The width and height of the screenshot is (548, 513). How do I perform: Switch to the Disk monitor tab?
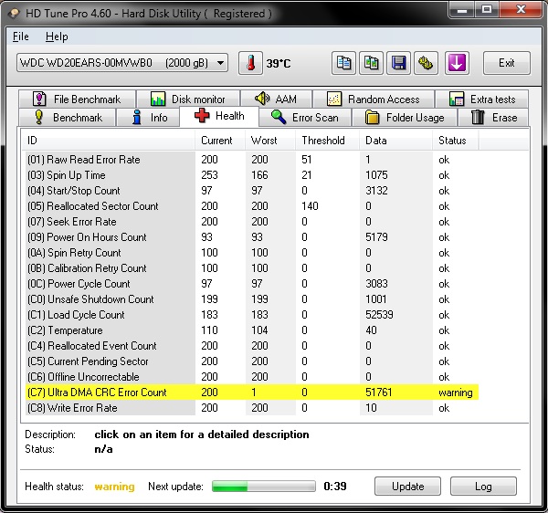click(x=188, y=99)
